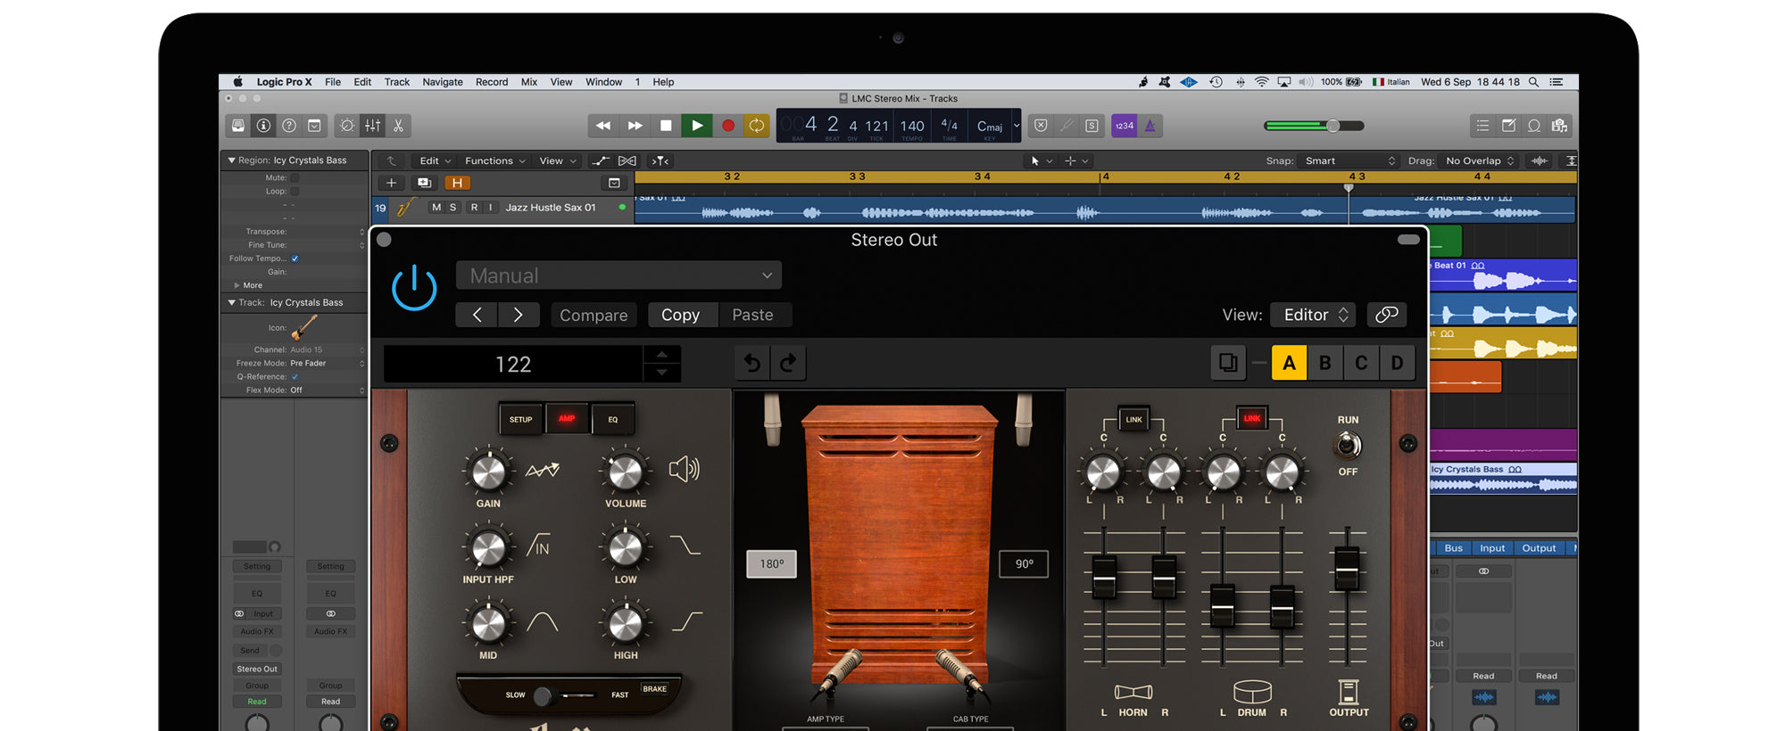Go to previous preset with left arrow

pyautogui.click(x=477, y=315)
